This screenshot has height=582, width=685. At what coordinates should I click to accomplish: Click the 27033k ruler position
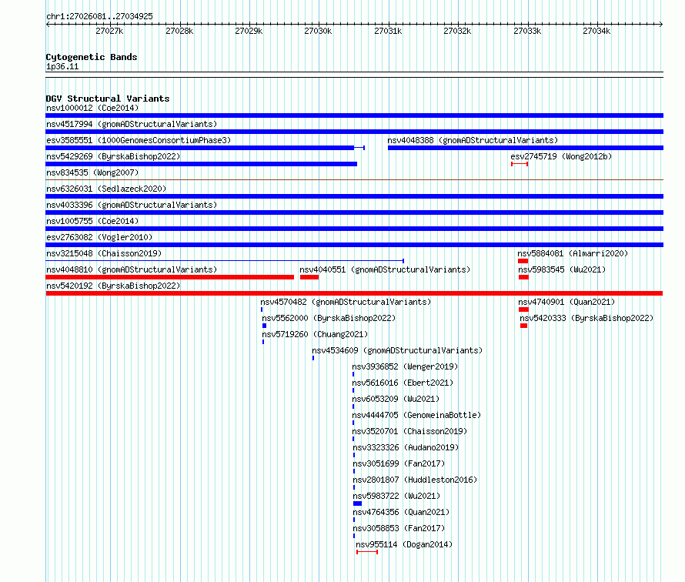[x=527, y=31]
